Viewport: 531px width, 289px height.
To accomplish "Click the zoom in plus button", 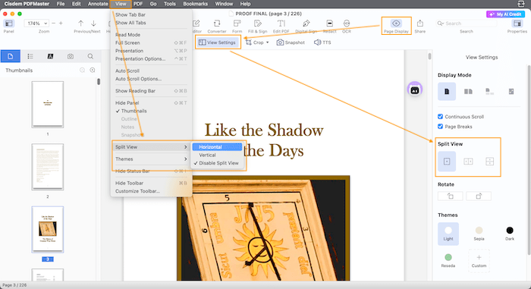I will point(61,24).
